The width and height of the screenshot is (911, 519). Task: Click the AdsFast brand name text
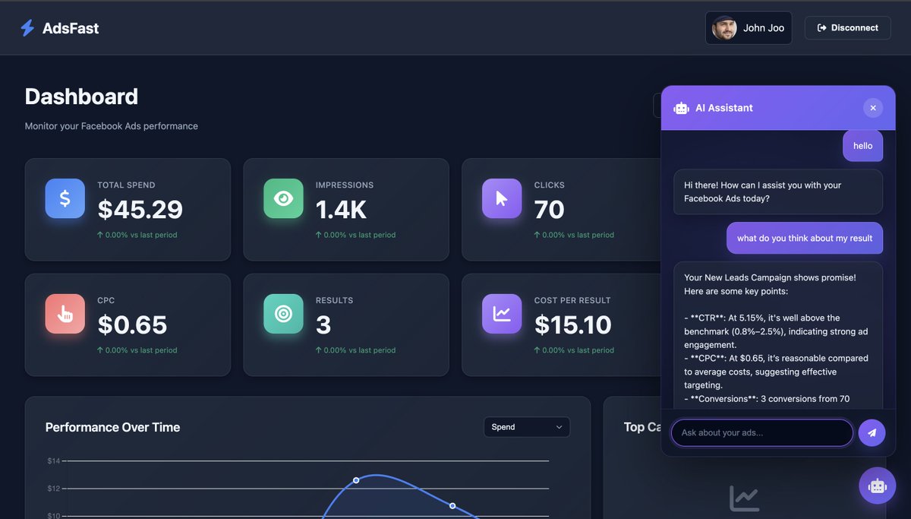point(71,28)
